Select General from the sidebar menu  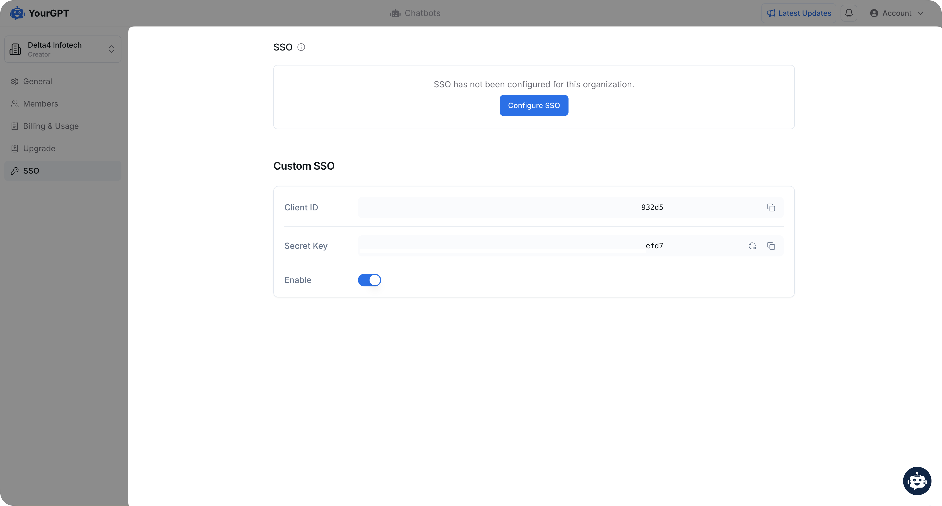click(37, 81)
